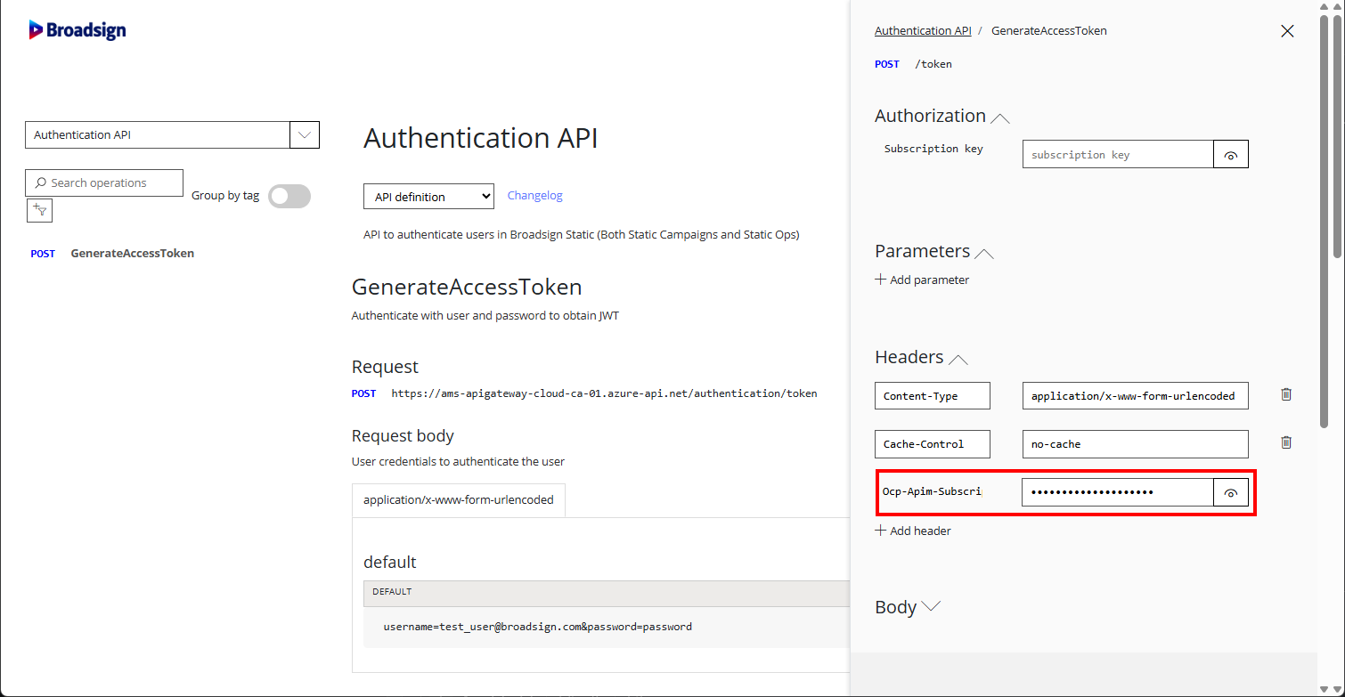Open the Authentication API selector dropdown

[305, 135]
